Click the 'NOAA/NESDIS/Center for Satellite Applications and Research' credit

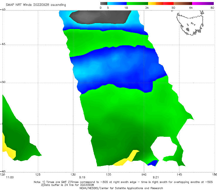121,188
